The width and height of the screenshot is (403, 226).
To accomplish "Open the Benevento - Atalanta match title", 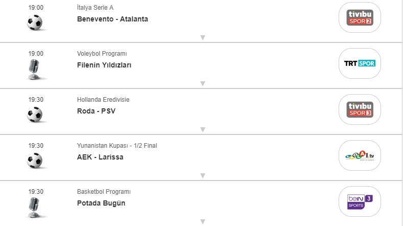I will tap(112, 19).
